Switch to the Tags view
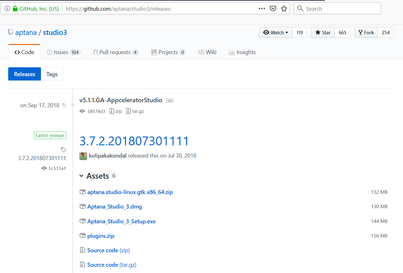The width and height of the screenshot is (403, 273). coord(52,74)
